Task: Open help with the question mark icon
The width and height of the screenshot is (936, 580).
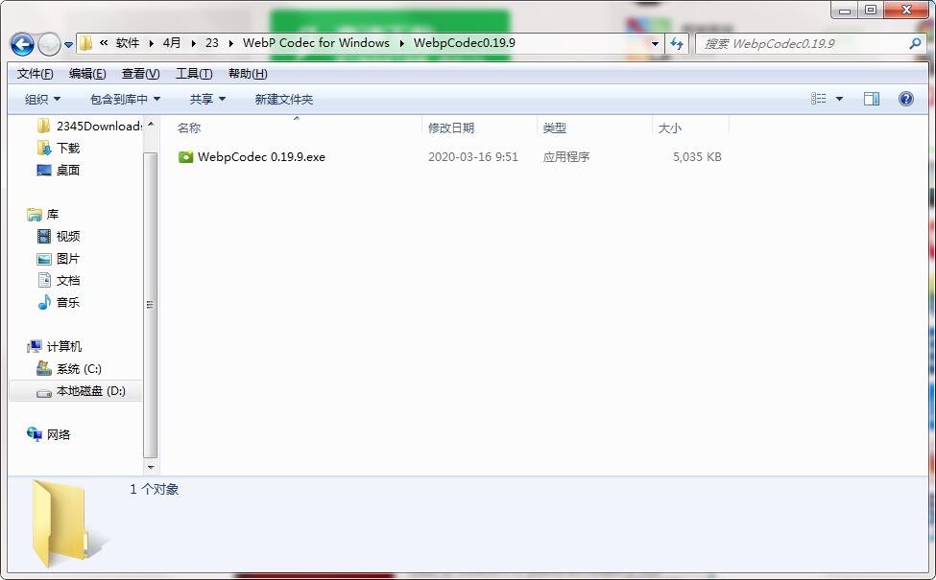Action: 905,99
